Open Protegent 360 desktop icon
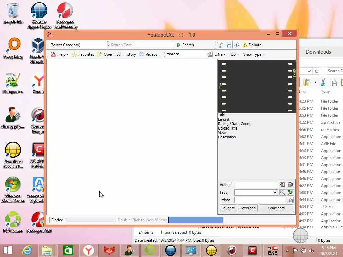343x257 pixels. tap(39, 222)
